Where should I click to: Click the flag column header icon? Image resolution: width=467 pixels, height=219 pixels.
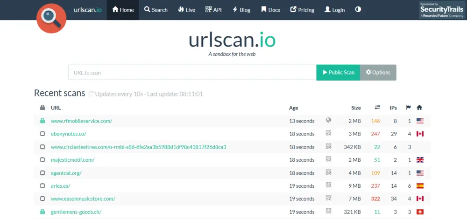pyautogui.click(x=408, y=108)
